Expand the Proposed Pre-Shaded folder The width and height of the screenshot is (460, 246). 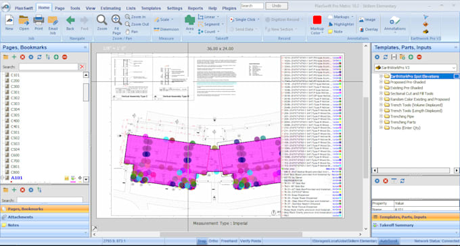[x=381, y=82]
